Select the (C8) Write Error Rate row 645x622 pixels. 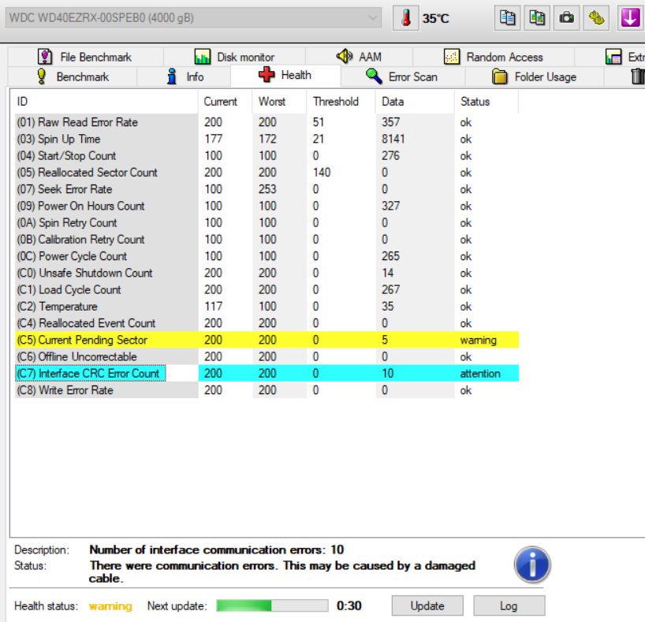(267, 390)
